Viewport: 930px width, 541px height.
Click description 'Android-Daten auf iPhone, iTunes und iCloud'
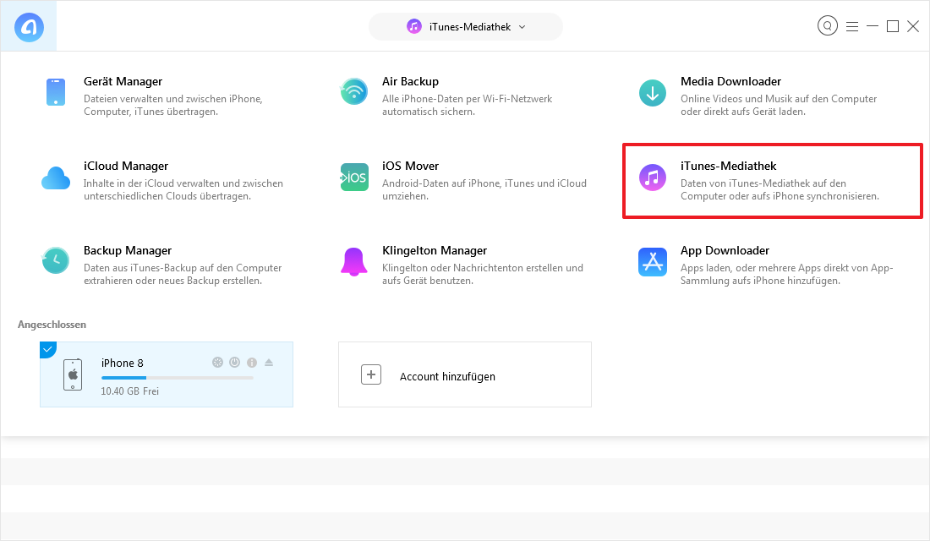click(x=484, y=183)
